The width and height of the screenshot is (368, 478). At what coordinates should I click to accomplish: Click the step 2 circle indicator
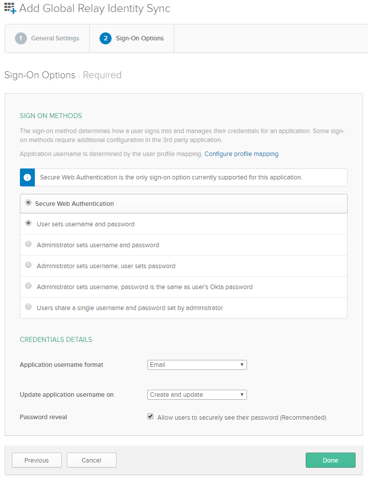coord(106,38)
